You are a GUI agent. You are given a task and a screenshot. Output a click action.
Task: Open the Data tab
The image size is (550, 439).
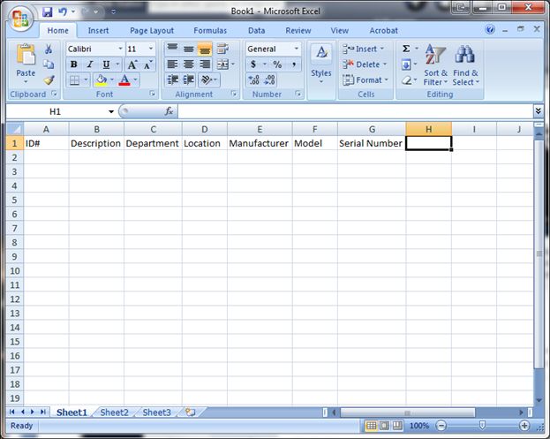(256, 31)
